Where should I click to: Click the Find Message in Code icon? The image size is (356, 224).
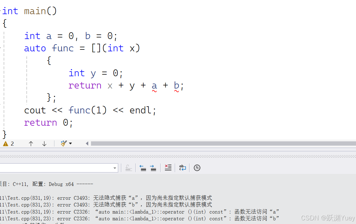(129, 168)
